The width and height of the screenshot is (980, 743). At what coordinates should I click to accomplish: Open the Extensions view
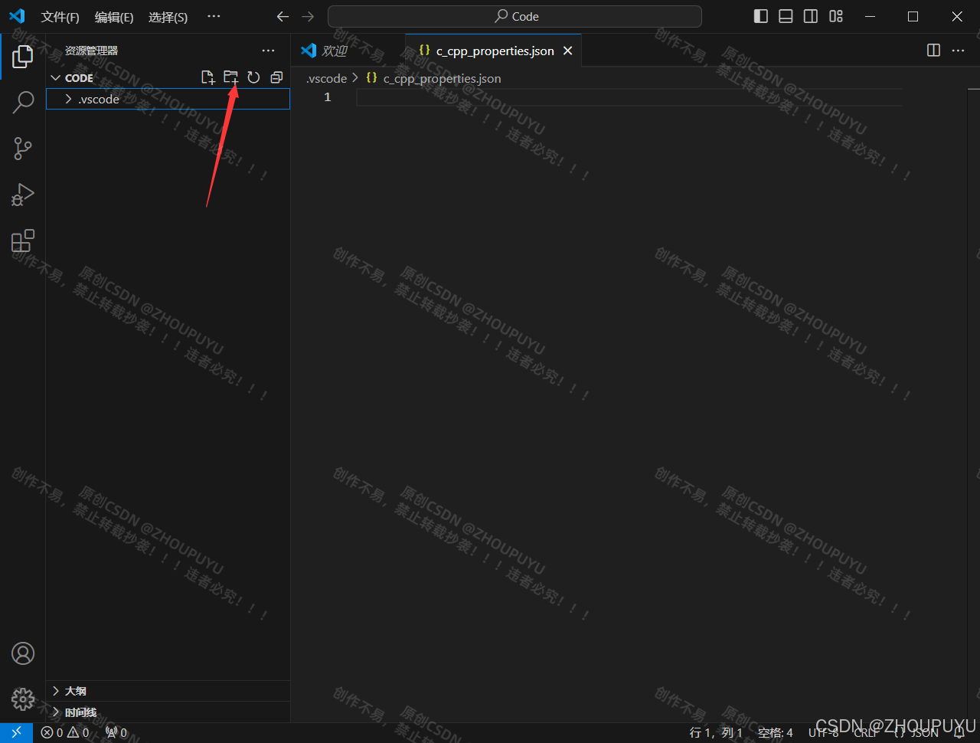click(23, 241)
